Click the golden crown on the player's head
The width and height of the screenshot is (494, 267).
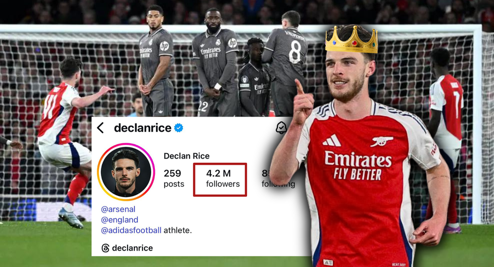pos(351,40)
